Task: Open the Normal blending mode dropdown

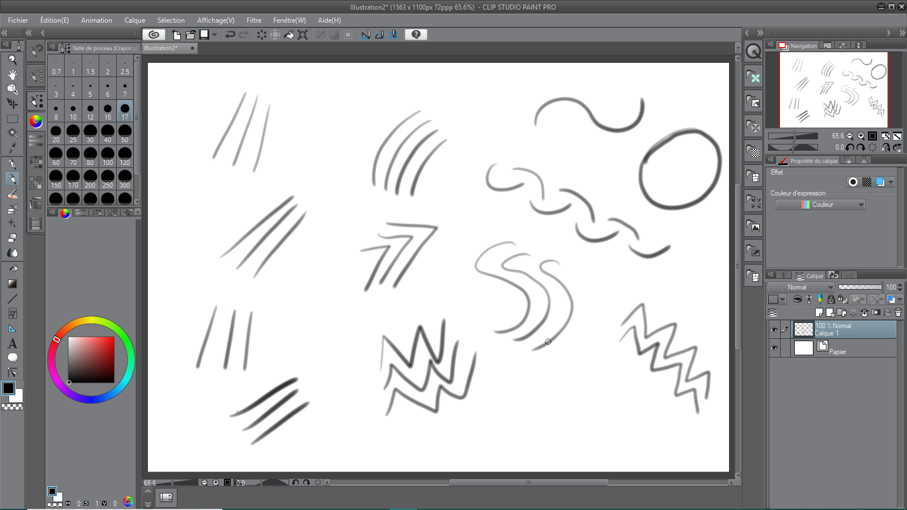Action: coord(800,287)
